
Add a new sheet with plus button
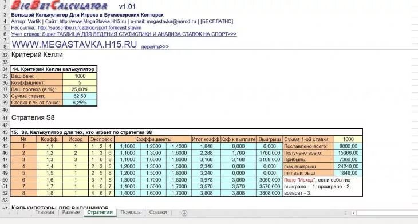click(184, 213)
